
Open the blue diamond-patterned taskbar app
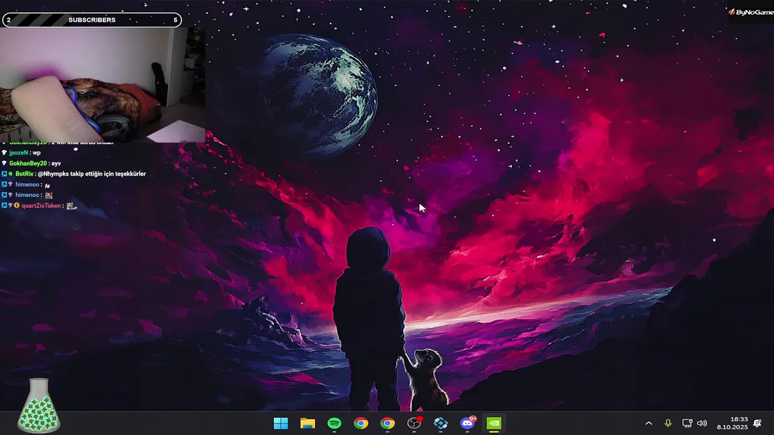click(x=441, y=423)
